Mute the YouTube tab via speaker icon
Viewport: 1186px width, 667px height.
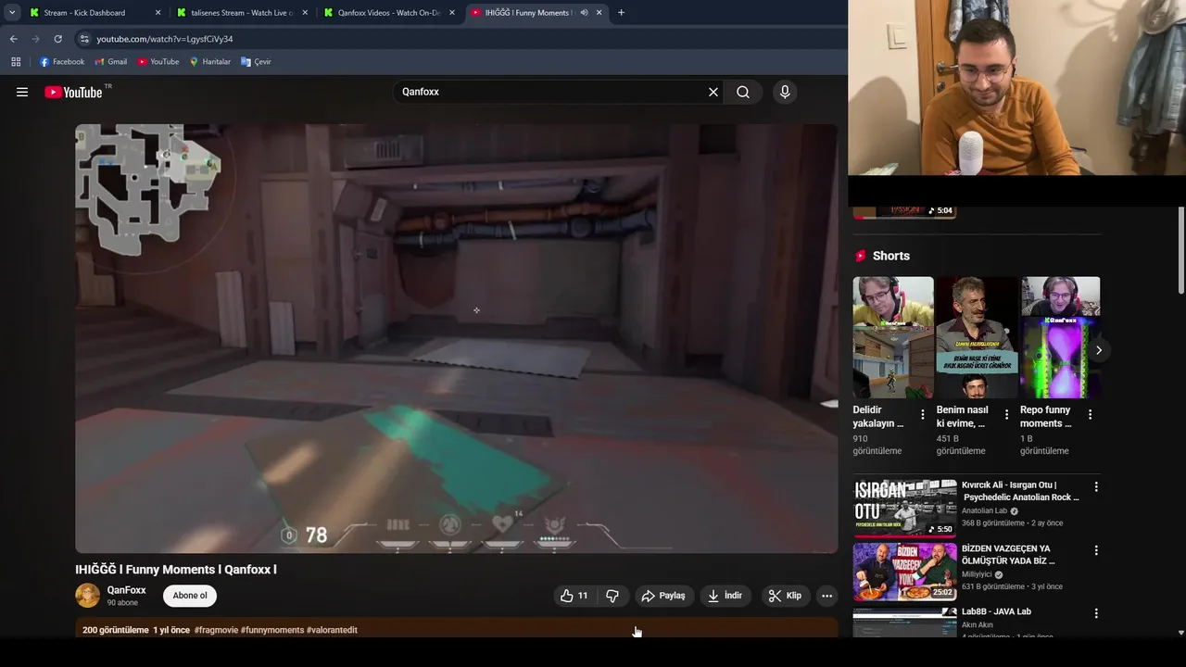584,13
